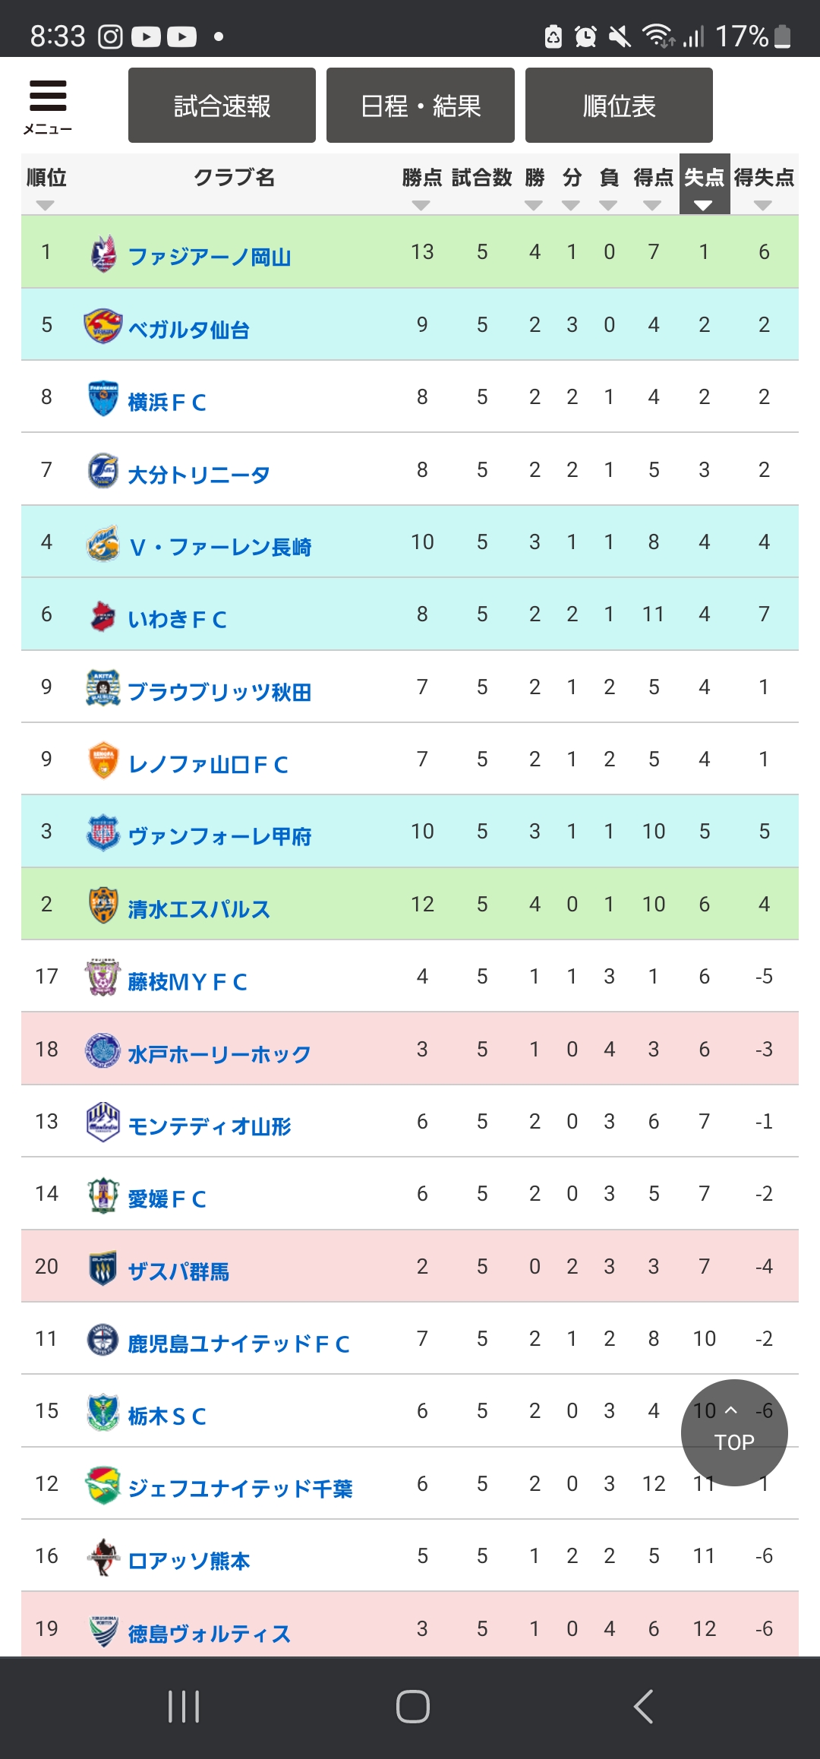Tap the Android home navigation button
The width and height of the screenshot is (820, 1759).
pos(412,1707)
